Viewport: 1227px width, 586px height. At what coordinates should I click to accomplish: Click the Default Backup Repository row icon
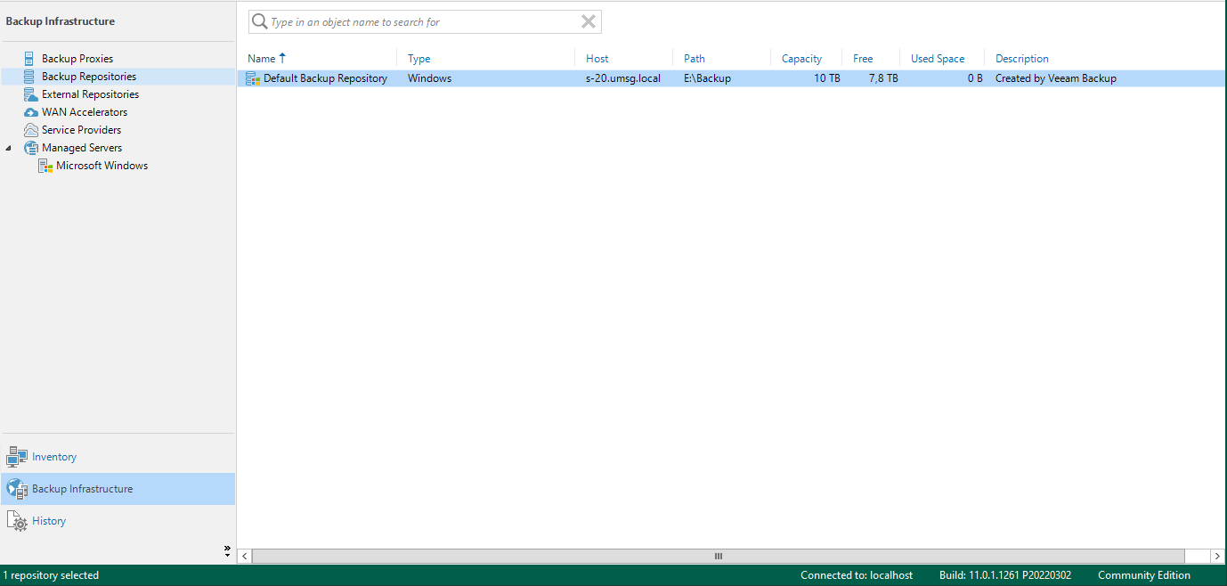(253, 78)
